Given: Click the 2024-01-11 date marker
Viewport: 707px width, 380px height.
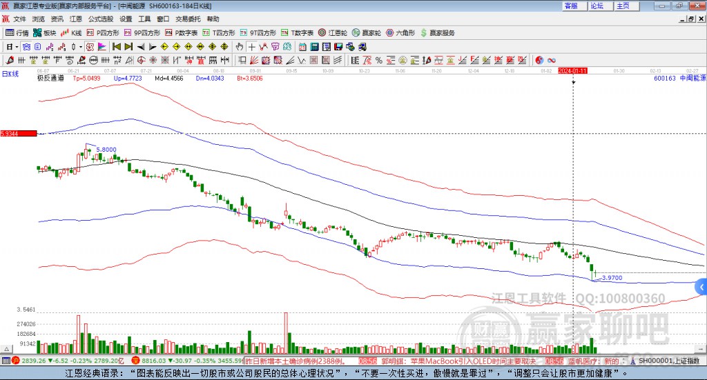Looking at the screenshot, I should 573,70.
